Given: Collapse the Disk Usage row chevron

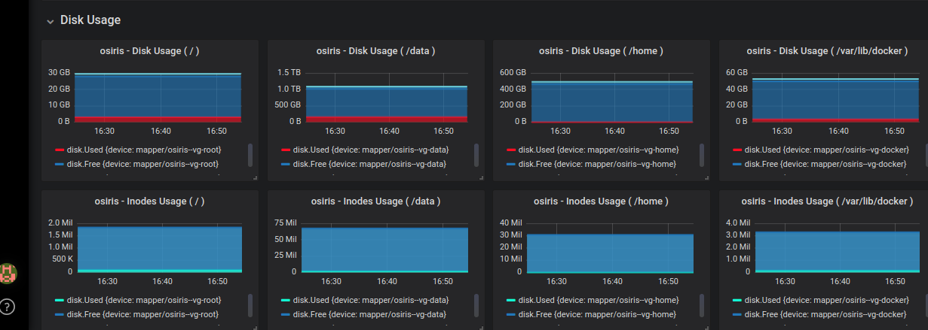Looking at the screenshot, I should pos(50,21).
